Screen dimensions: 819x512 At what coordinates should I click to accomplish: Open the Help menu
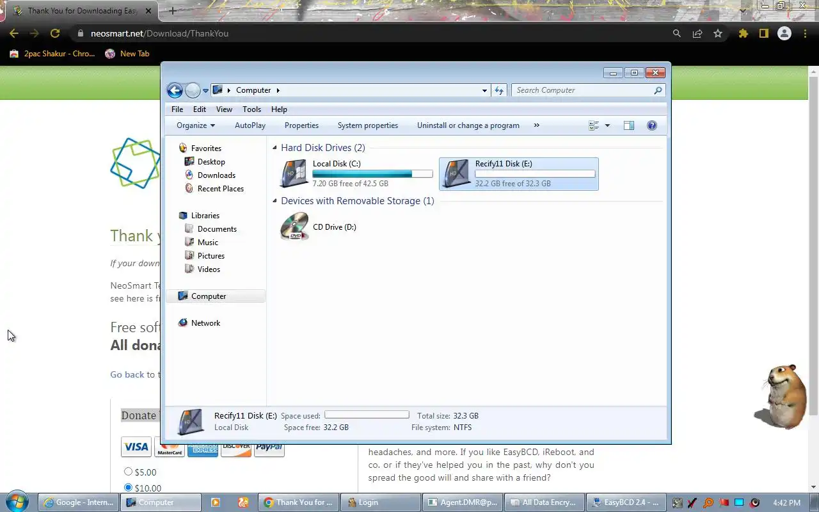tap(279, 109)
